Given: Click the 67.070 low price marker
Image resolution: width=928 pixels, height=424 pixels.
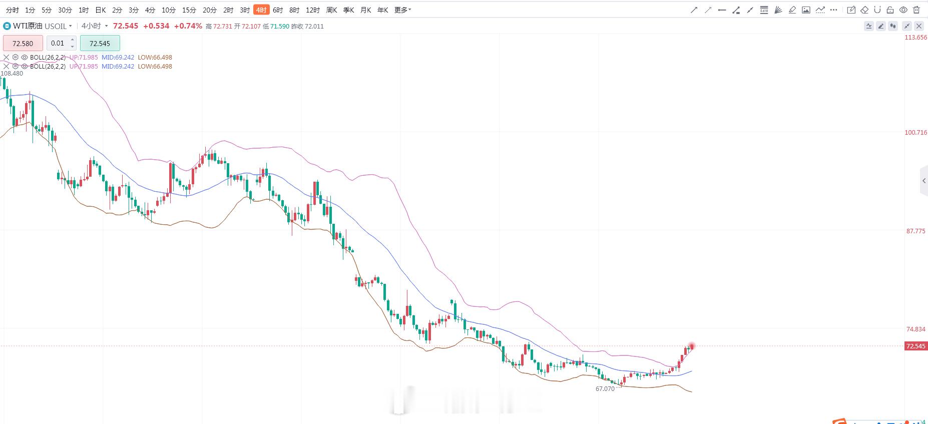Looking at the screenshot, I should pos(605,388).
